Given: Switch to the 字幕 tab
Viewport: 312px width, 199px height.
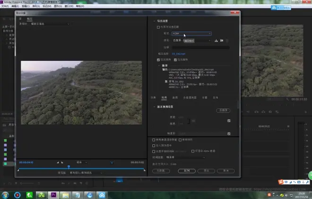Looking at the screenshot, I should (205, 98).
